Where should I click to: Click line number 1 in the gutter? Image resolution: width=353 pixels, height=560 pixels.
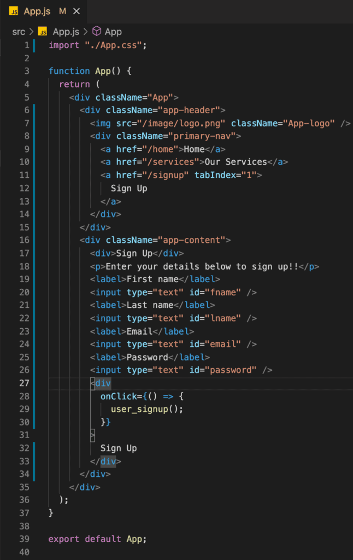pyautogui.click(x=27, y=45)
